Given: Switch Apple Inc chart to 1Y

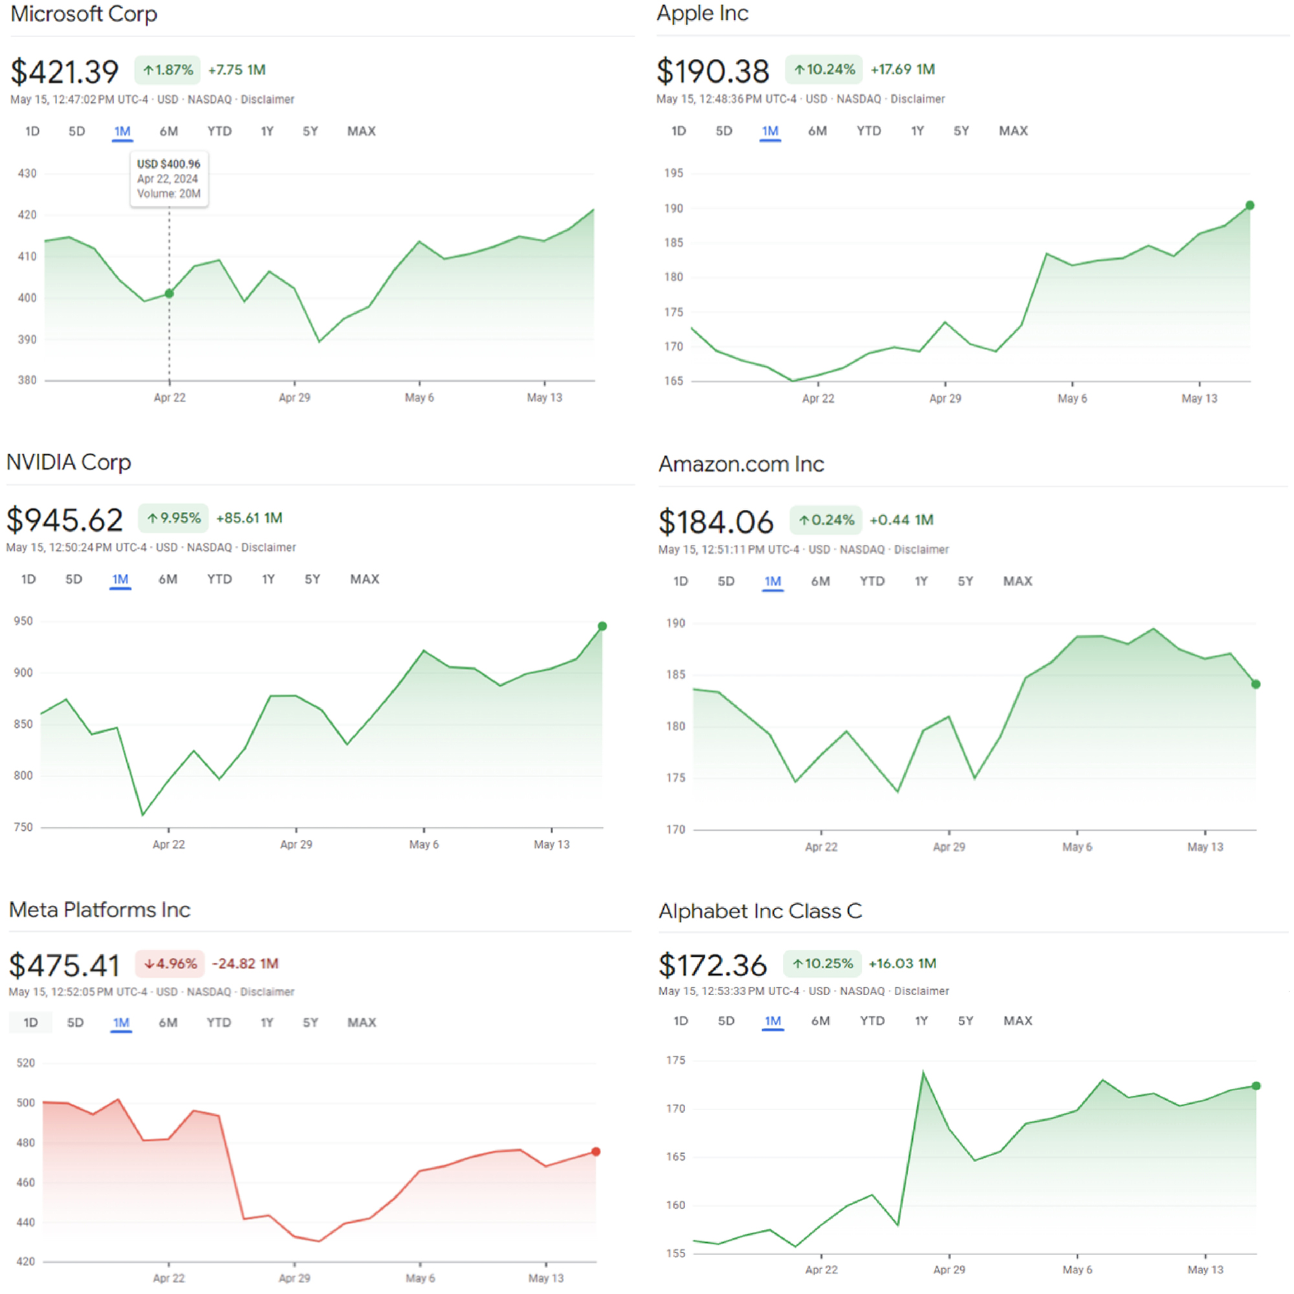Looking at the screenshot, I should pos(917,131).
